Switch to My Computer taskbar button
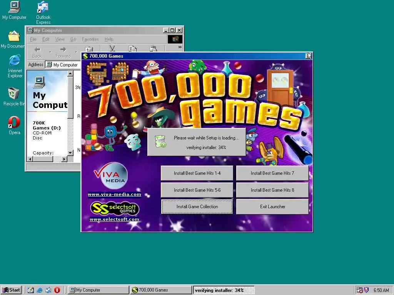The image size is (394, 295). (x=98, y=290)
